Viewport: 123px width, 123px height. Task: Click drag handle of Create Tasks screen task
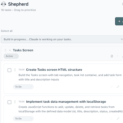(15, 70)
